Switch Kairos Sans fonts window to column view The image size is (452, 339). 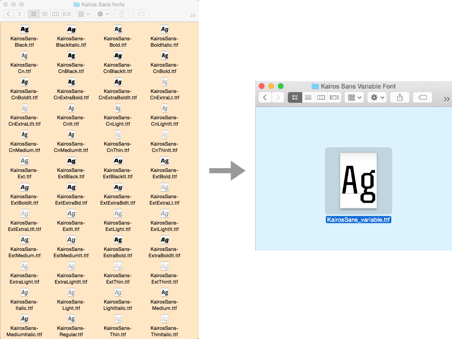pos(56,14)
